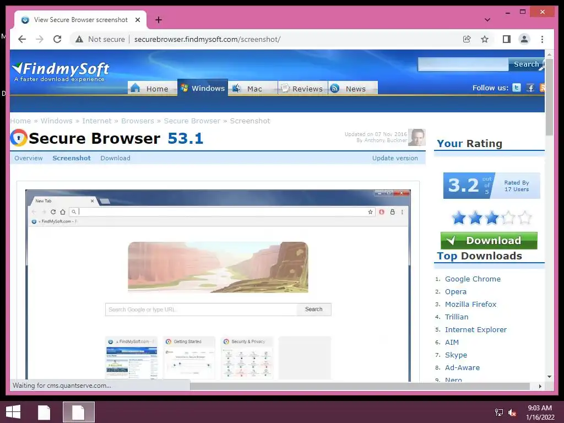Bookmark this page with star icon
Screen dimensions: 564x423
(485, 39)
